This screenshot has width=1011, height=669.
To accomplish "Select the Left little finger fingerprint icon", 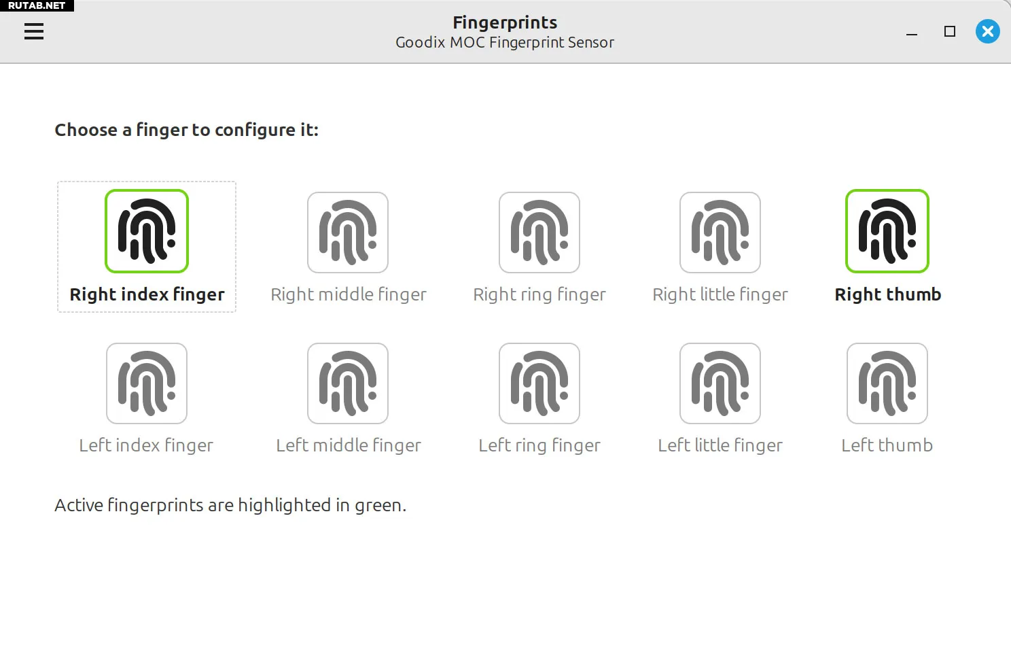I will (720, 383).
